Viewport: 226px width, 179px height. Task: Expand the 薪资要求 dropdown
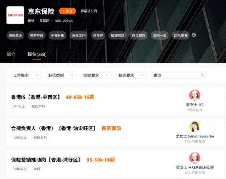point(131,75)
